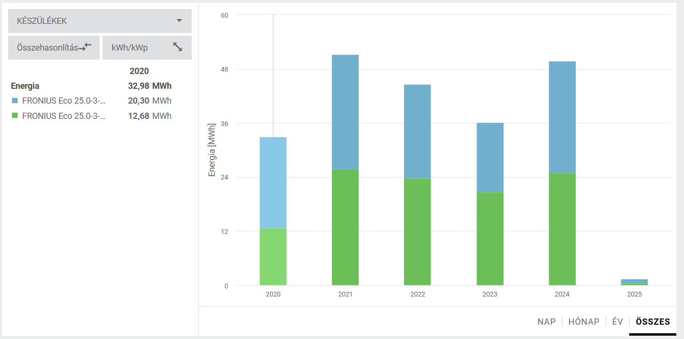This screenshot has height=339, width=684.
Task: Select the light blue 2020 bar segment
Action: (273, 182)
